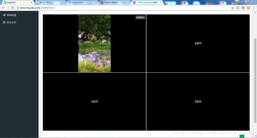Click the orange extension icon
The image size is (257, 138).
(248, 8)
